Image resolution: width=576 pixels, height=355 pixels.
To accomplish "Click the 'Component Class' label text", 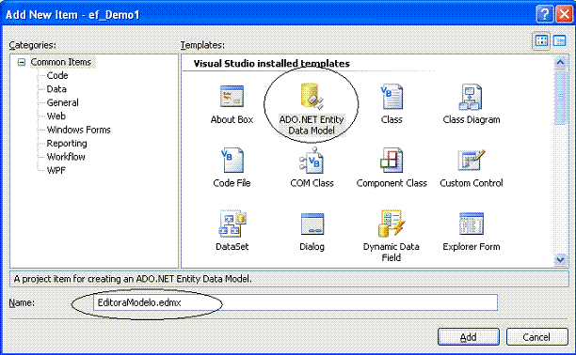I will (392, 183).
